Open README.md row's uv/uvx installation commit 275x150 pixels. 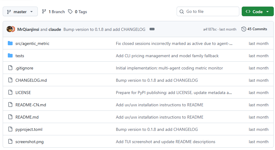pyautogui.click(x=160, y=117)
